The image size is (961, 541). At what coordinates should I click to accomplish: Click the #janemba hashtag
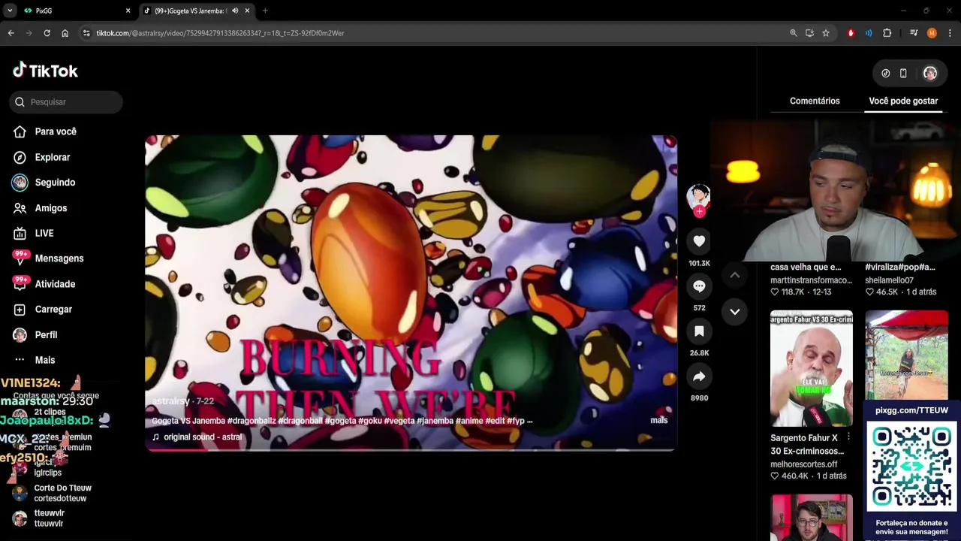pyautogui.click(x=435, y=421)
